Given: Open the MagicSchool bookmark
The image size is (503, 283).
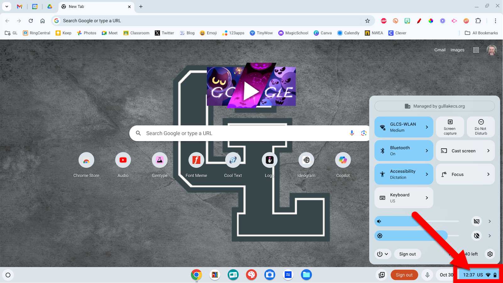Looking at the screenshot, I should (293, 33).
